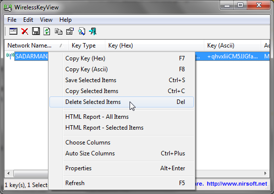Click the floppy disk save icon

(36, 31)
